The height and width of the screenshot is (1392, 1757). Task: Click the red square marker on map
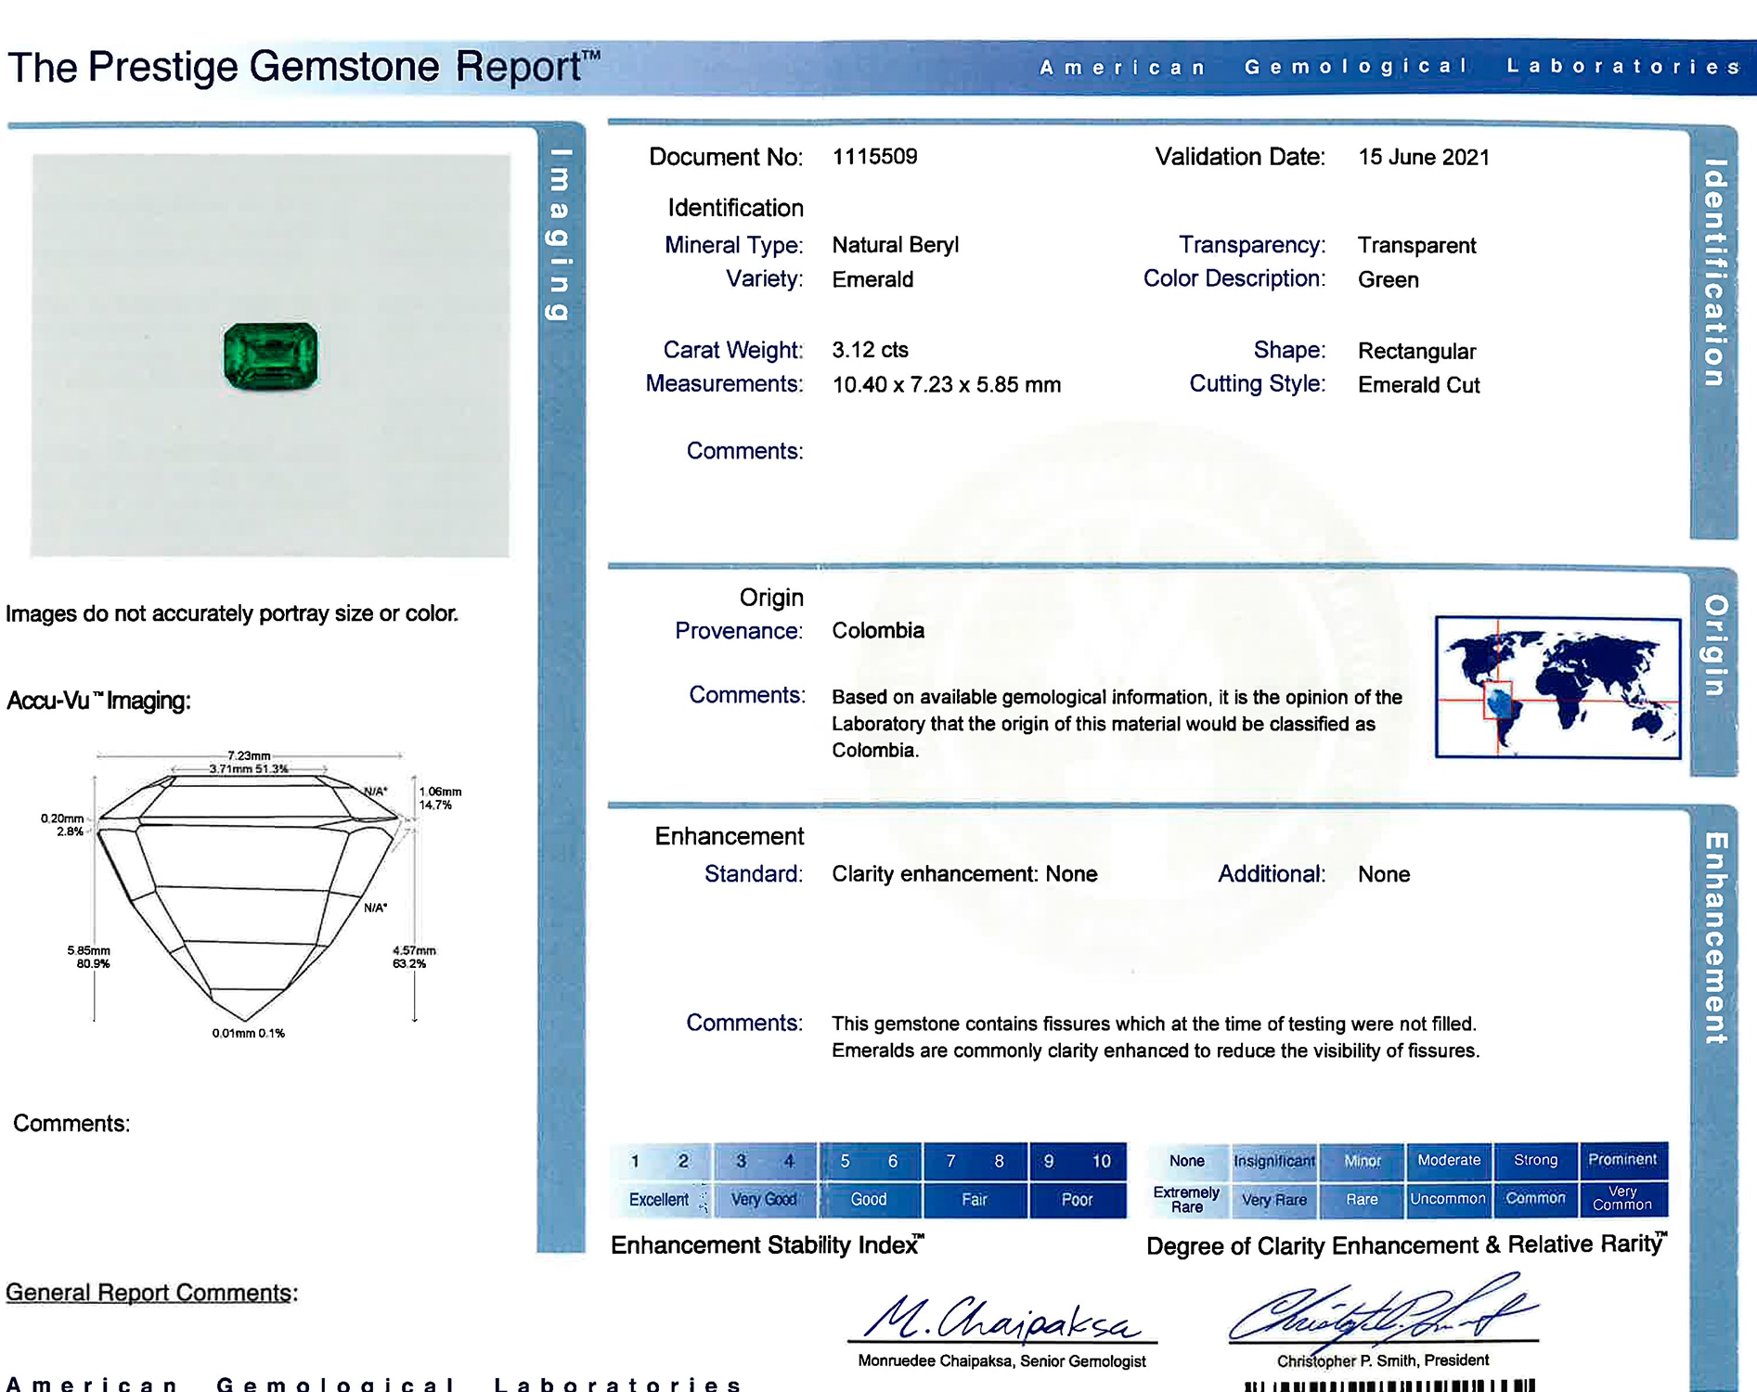pos(1497,700)
